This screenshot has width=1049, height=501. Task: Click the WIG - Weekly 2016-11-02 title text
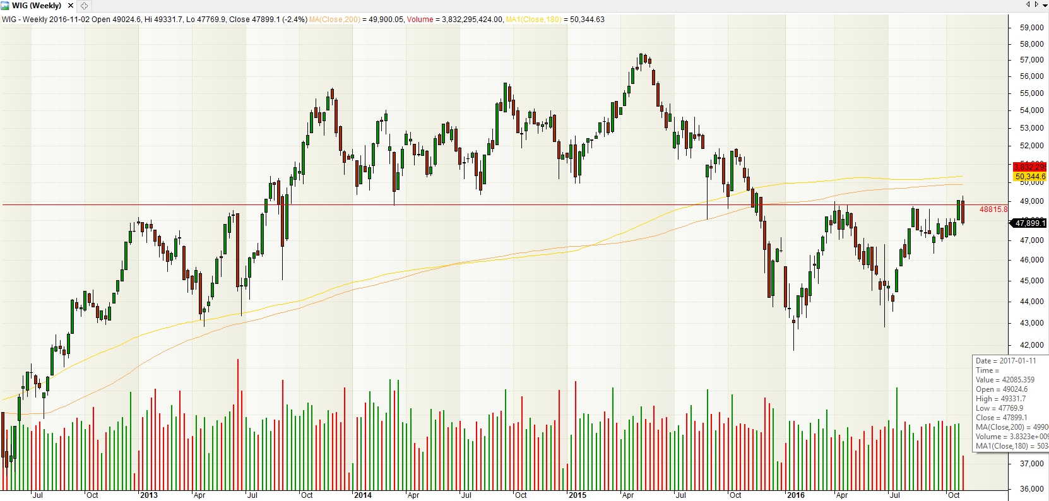click(45, 20)
